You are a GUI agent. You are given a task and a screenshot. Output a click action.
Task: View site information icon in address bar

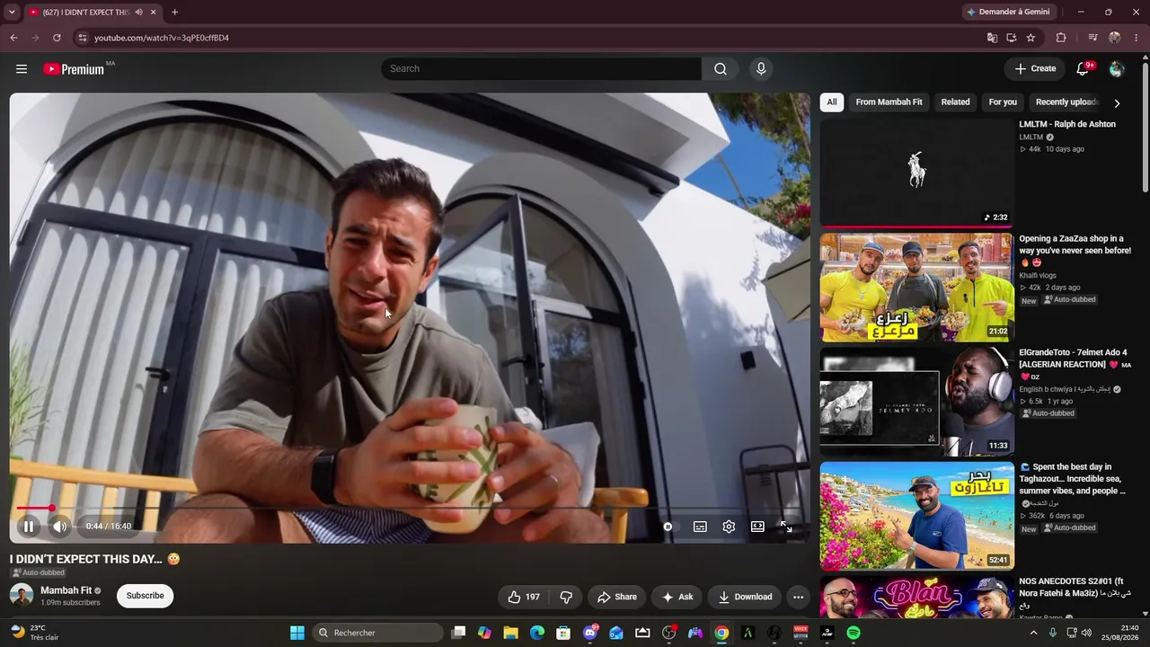coord(82,38)
